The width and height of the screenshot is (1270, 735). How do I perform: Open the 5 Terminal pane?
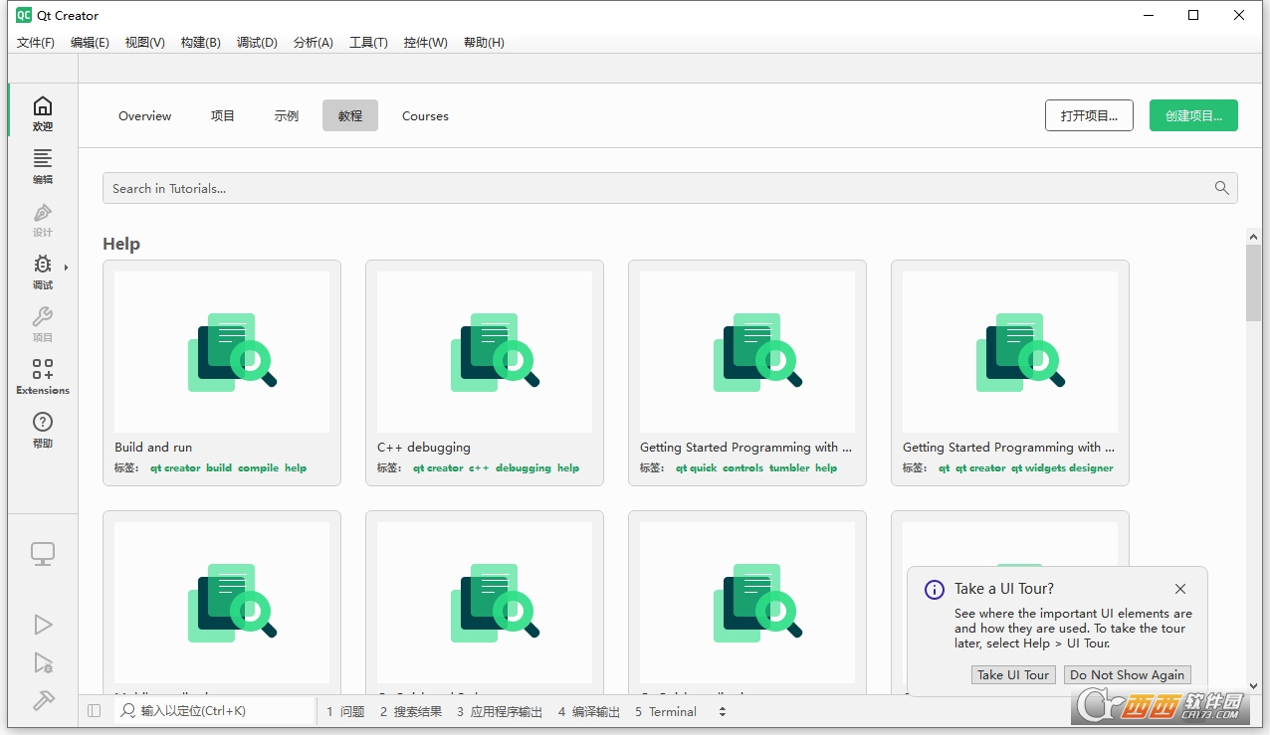666,711
